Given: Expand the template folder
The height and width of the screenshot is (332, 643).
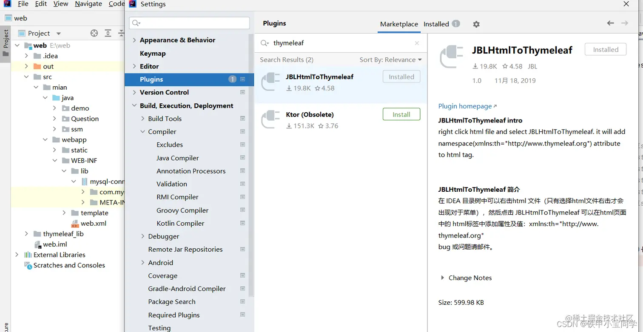Looking at the screenshot, I should [64, 213].
